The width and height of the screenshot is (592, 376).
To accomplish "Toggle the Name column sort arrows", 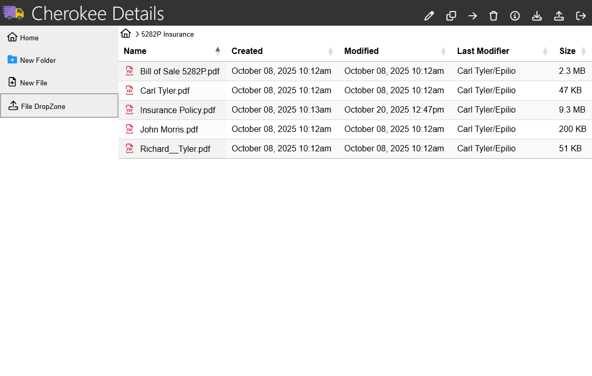I will 218,51.
